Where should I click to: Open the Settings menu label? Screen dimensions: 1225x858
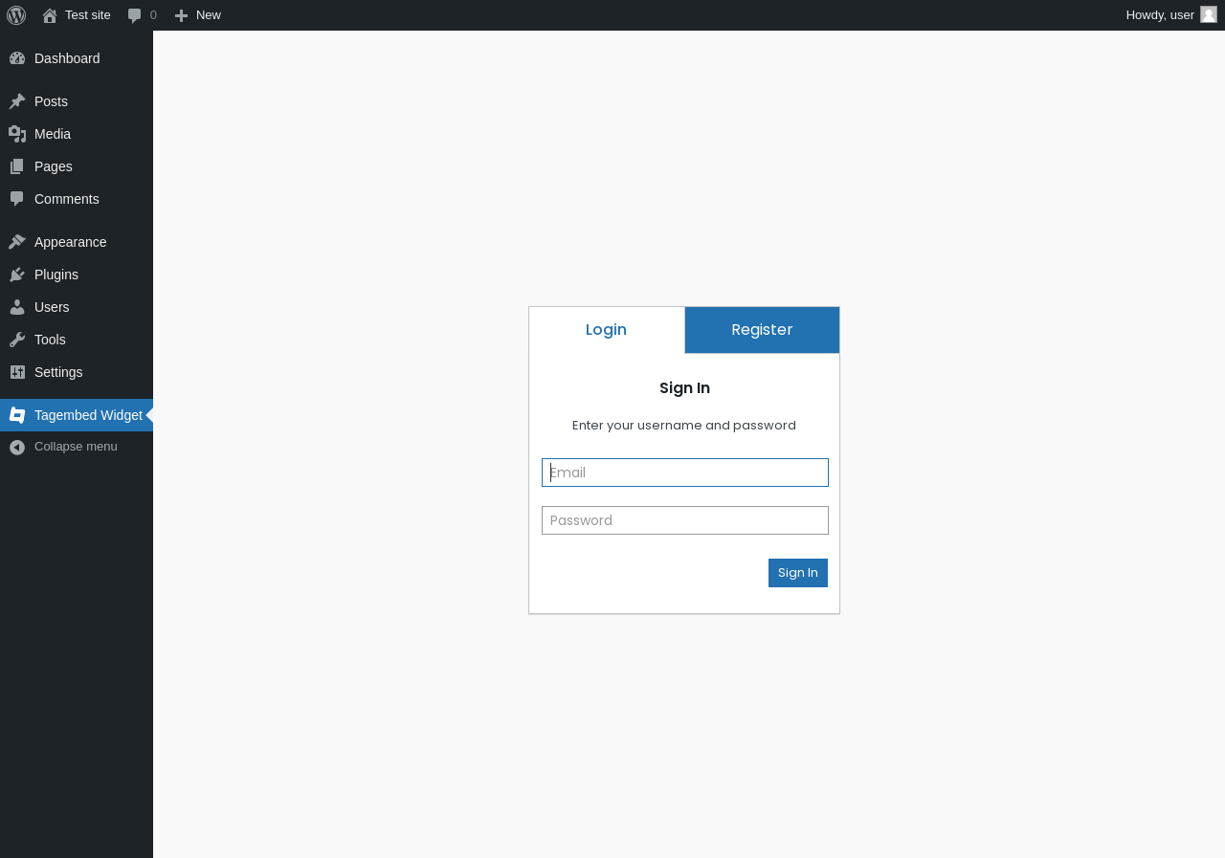click(x=58, y=372)
